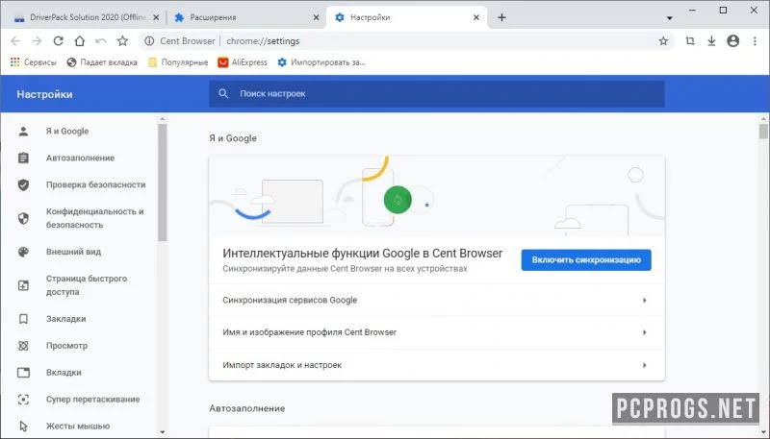This screenshot has height=439, width=770.
Task: Click the site info icon in address bar
Action: (x=149, y=41)
